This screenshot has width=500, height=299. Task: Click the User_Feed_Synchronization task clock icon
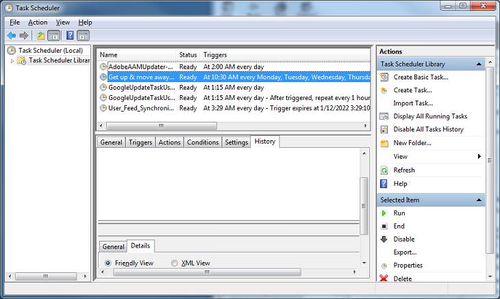pyautogui.click(x=103, y=108)
